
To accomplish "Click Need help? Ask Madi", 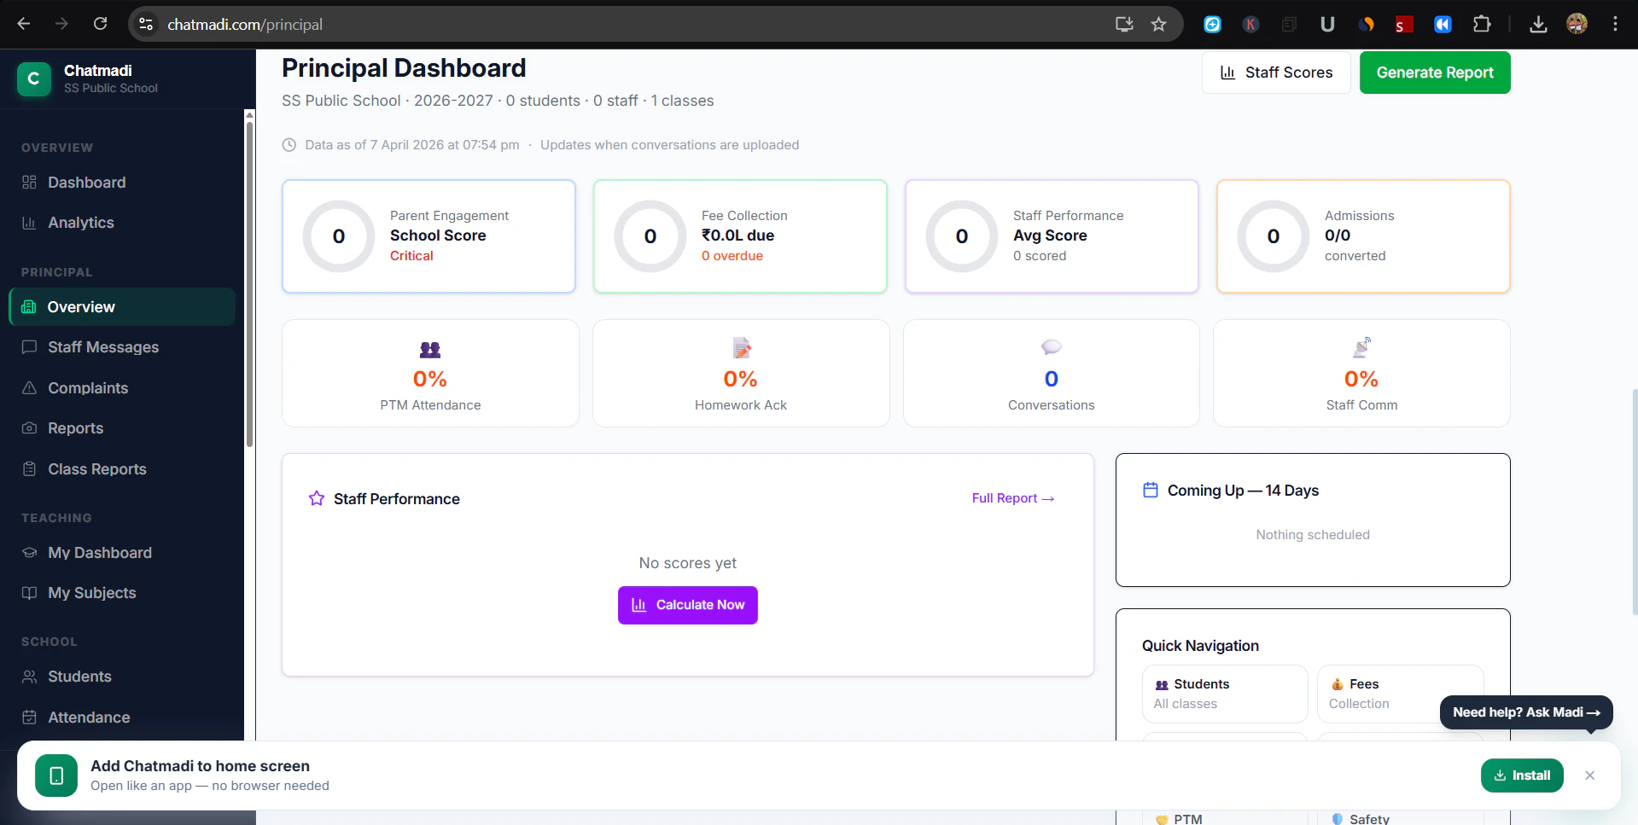I will 1526,712.
